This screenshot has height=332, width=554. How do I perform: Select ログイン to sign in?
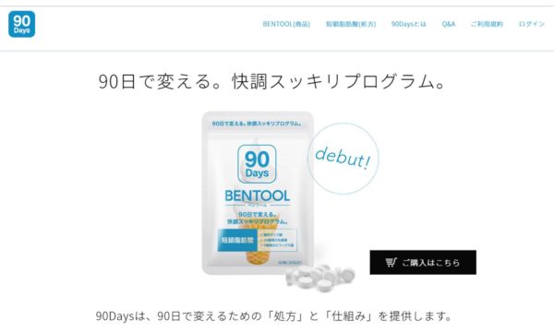click(x=532, y=24)
